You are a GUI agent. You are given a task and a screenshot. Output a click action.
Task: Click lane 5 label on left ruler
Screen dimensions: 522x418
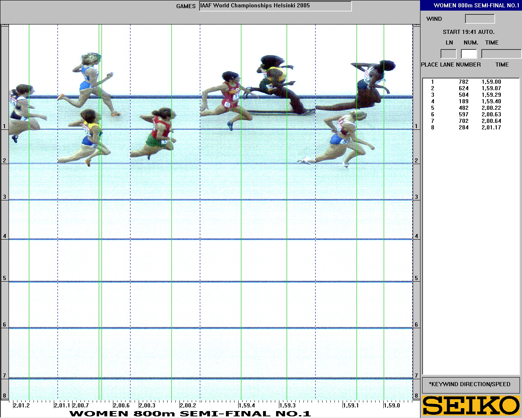click(4, 278)
